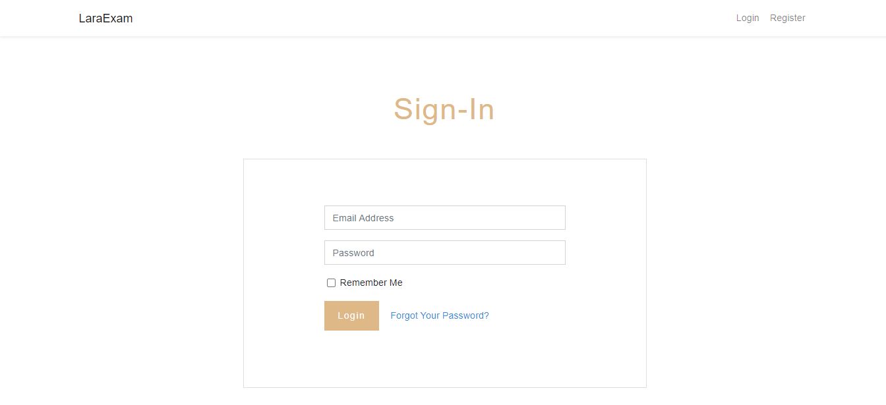Click the Sign-In page heading

click(444, 109)
